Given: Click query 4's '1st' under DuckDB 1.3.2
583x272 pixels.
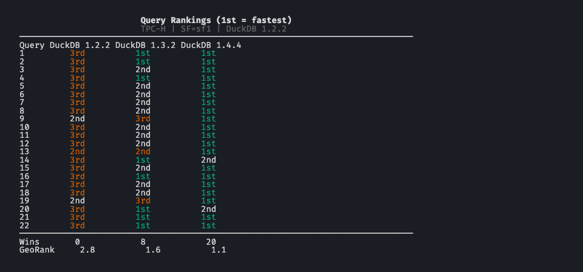Looking at the screenshot, I should (143, 78).
